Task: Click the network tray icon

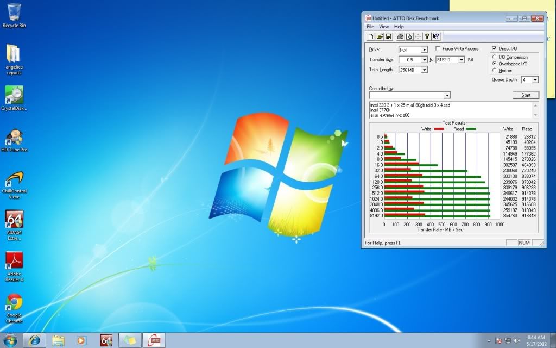Action: (x=508, y=340)
